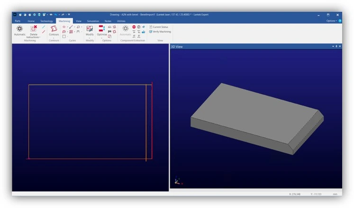The image size is (354, 208).
Task: Select the red stop icon in Component Extraction
Action: tap(134, 27)
